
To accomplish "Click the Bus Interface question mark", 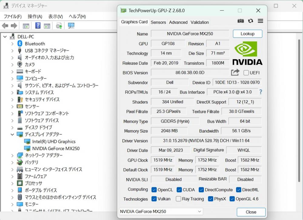I will 261,92.
